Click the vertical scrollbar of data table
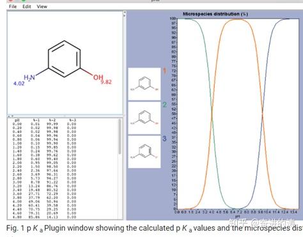Image resolution: width=303 pixels, height=237 pixels. tap(120, 137)
